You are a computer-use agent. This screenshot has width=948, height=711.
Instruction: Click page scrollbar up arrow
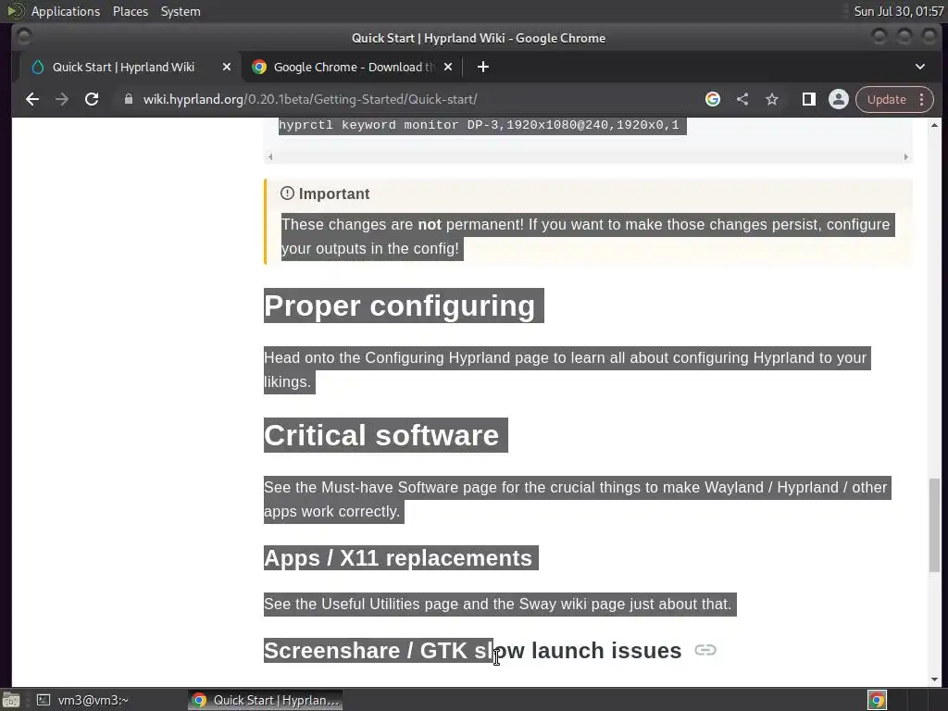tap(934, 125)
